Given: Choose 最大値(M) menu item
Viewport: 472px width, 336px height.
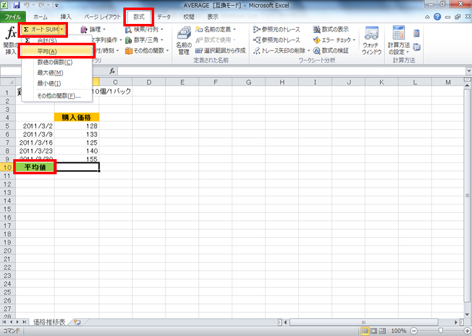Looking at the screenshot, I should (57, 72).
